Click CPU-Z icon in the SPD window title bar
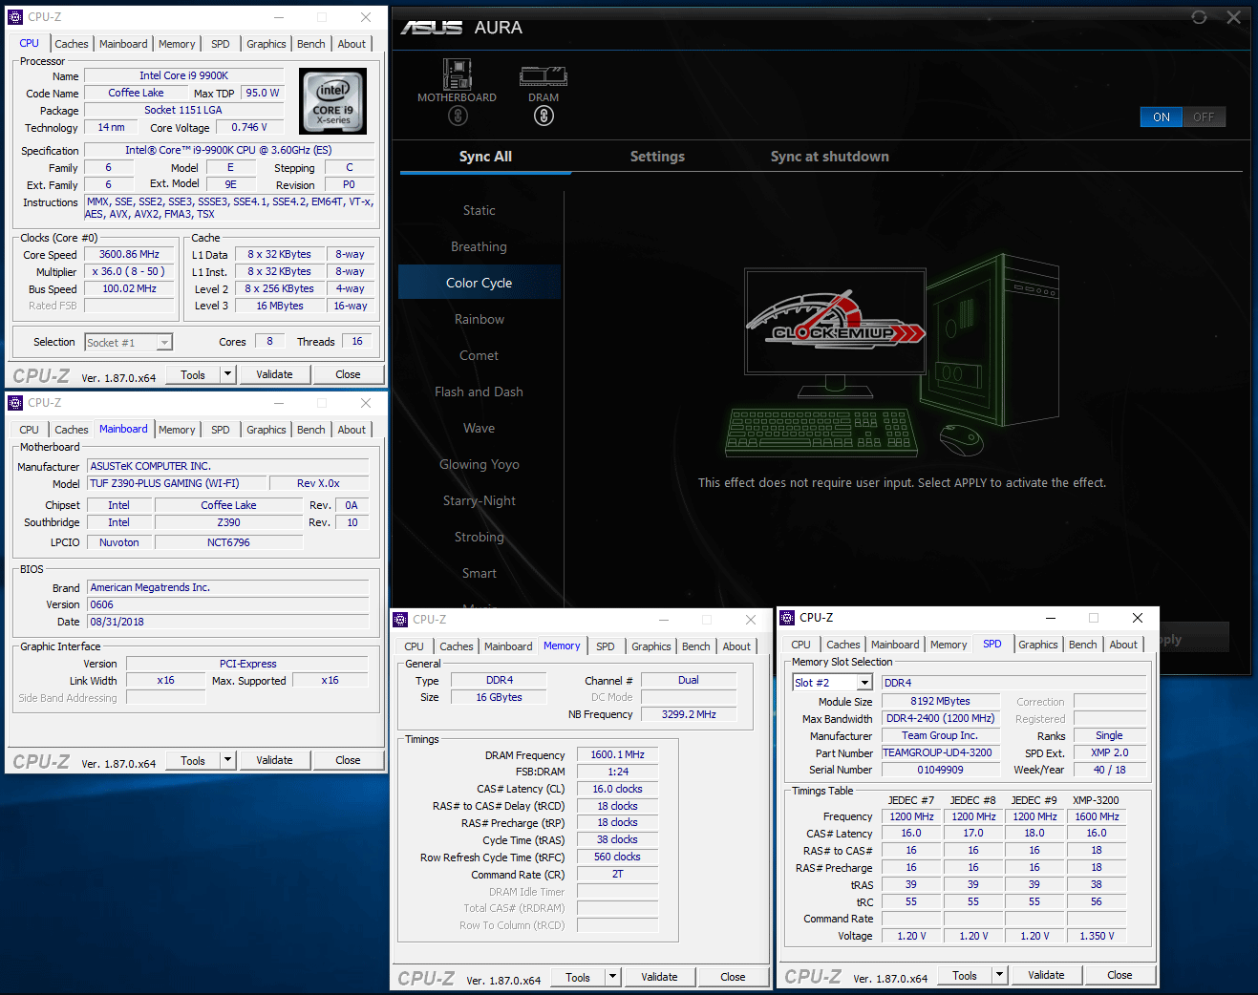1258x995 pixels. [x=787, y=618]
